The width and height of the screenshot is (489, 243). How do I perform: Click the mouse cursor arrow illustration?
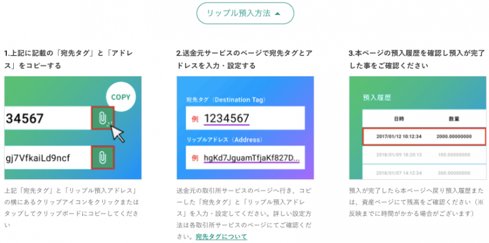point(117,133)
